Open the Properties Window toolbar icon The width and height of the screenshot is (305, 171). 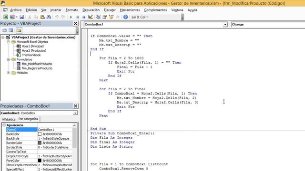[105, 17]
